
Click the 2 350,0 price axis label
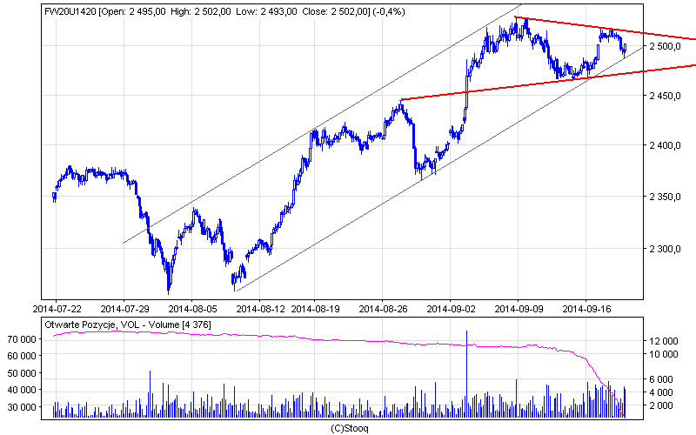(x=665, y=197)
